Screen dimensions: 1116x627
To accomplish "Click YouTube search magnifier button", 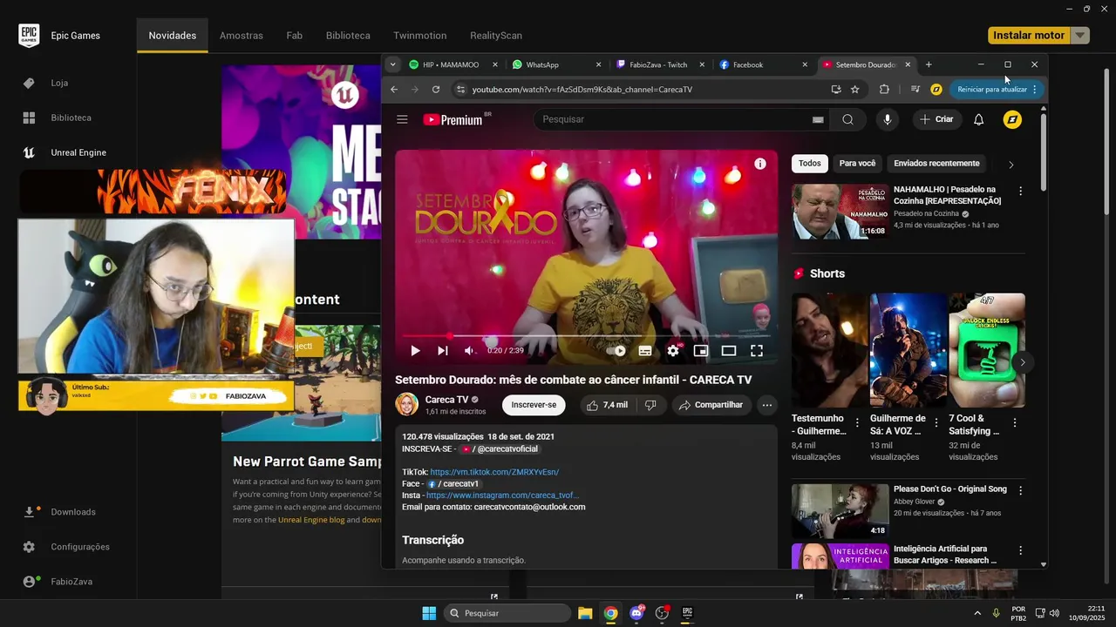I will click(x=847, y=119).
